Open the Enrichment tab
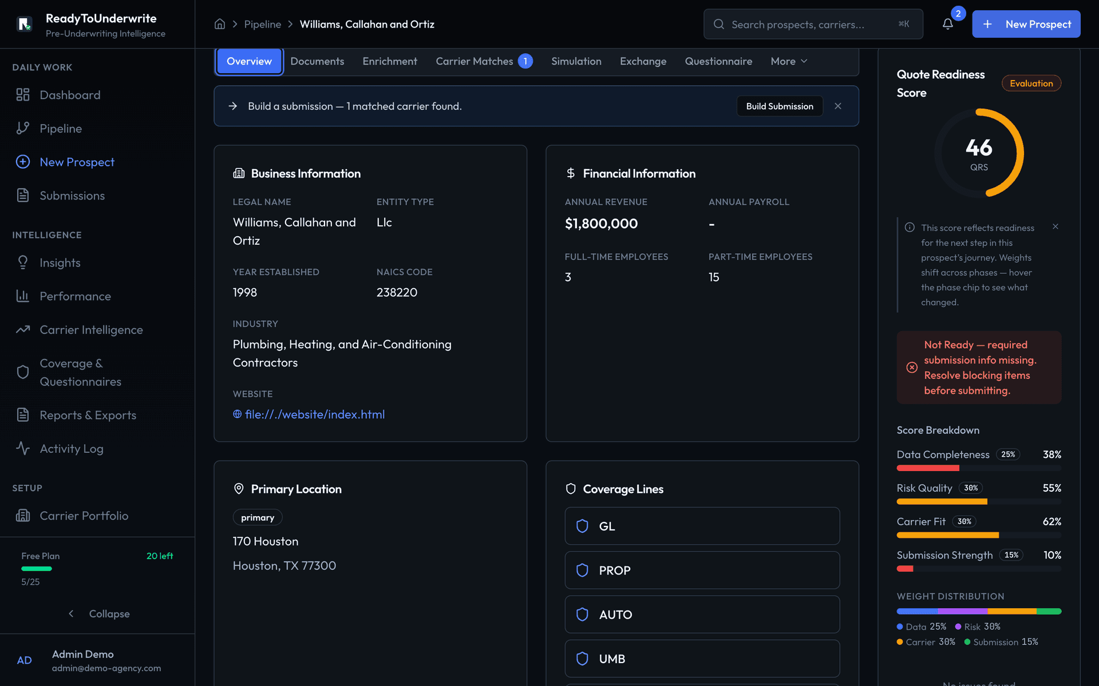The width and height of the screenshot is (1099, 686). click(x=390, y=61)
